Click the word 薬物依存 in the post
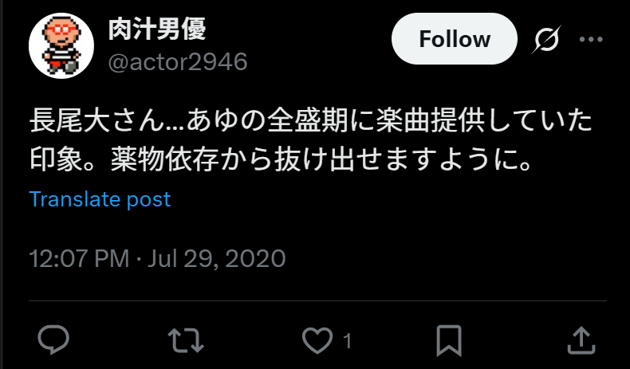 tap(164, 161)
